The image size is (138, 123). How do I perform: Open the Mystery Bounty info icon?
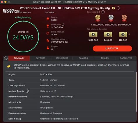pos(27,91)
